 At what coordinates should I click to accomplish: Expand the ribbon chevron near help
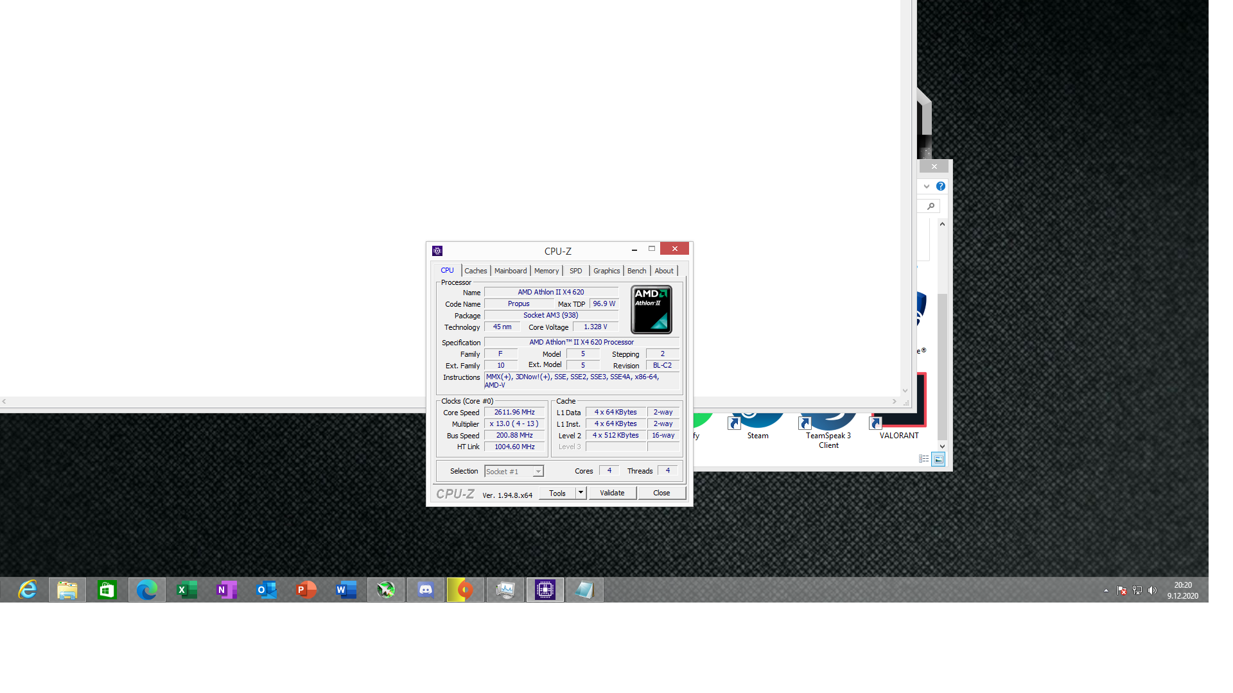click(x=927, y=186)
